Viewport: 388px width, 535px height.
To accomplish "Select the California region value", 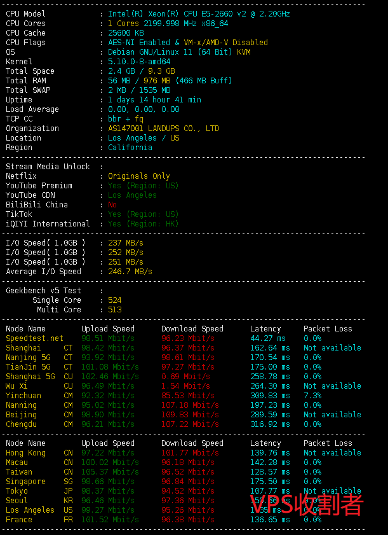I will [130, 148].
